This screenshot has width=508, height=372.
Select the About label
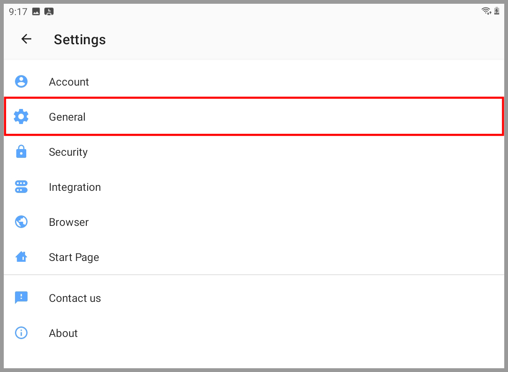click(63, 333)
